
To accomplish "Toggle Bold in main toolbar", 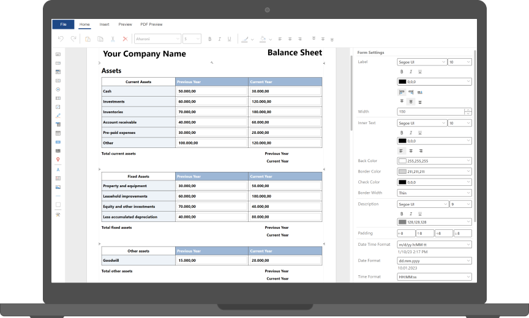I will pos(209,39).
